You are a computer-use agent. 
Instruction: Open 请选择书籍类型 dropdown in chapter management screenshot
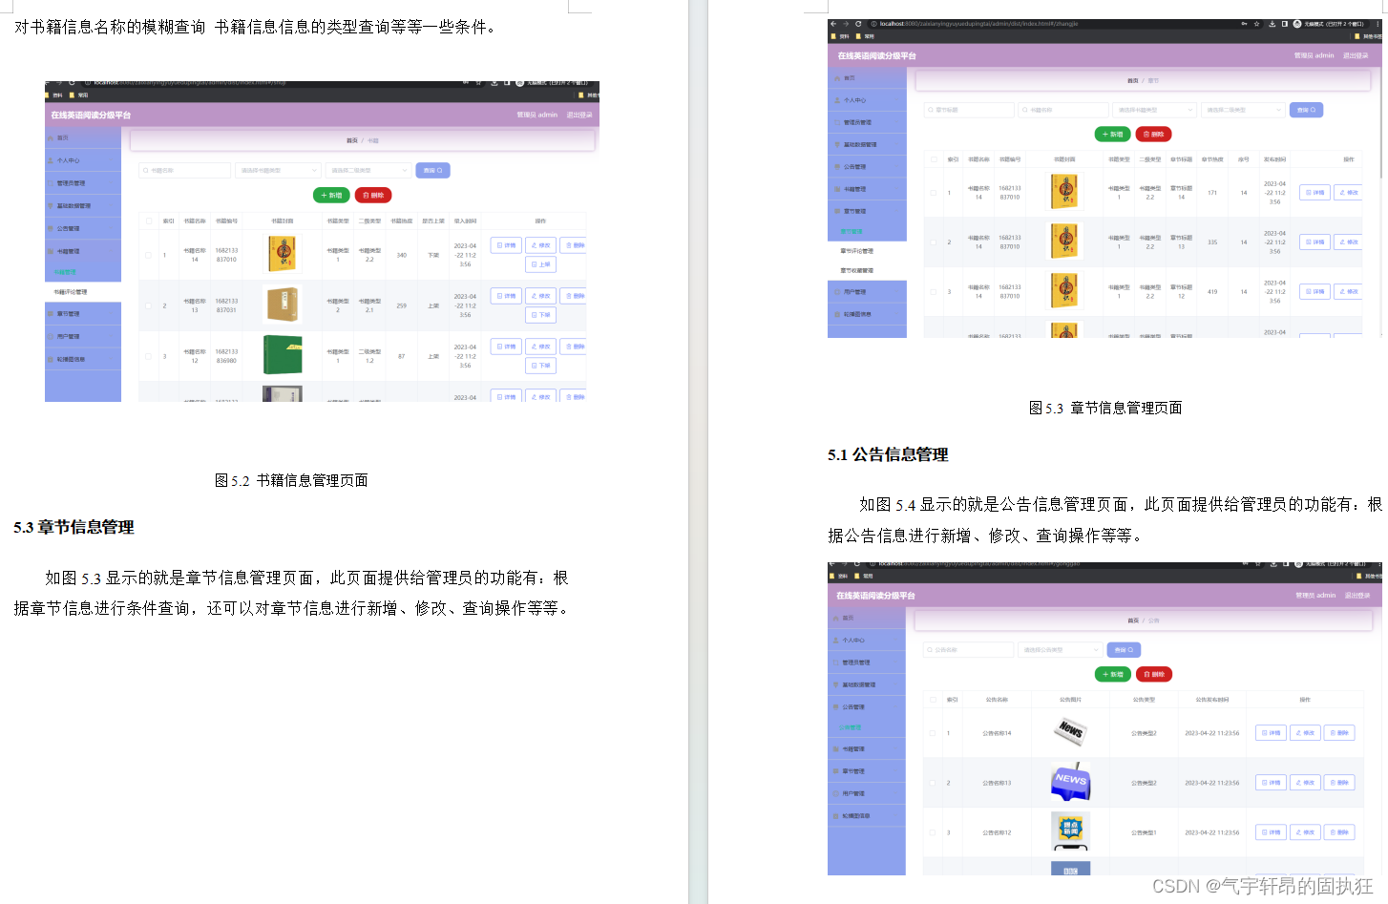click(x=1153, y=110)
